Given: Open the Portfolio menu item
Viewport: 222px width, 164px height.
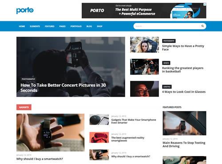Looking at the screenshot, I should pos(76,26).
